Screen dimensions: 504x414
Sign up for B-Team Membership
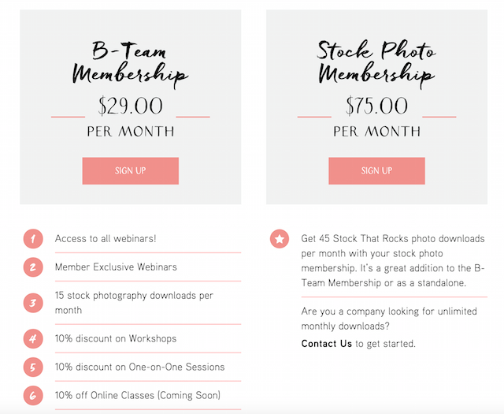point(131,171)
